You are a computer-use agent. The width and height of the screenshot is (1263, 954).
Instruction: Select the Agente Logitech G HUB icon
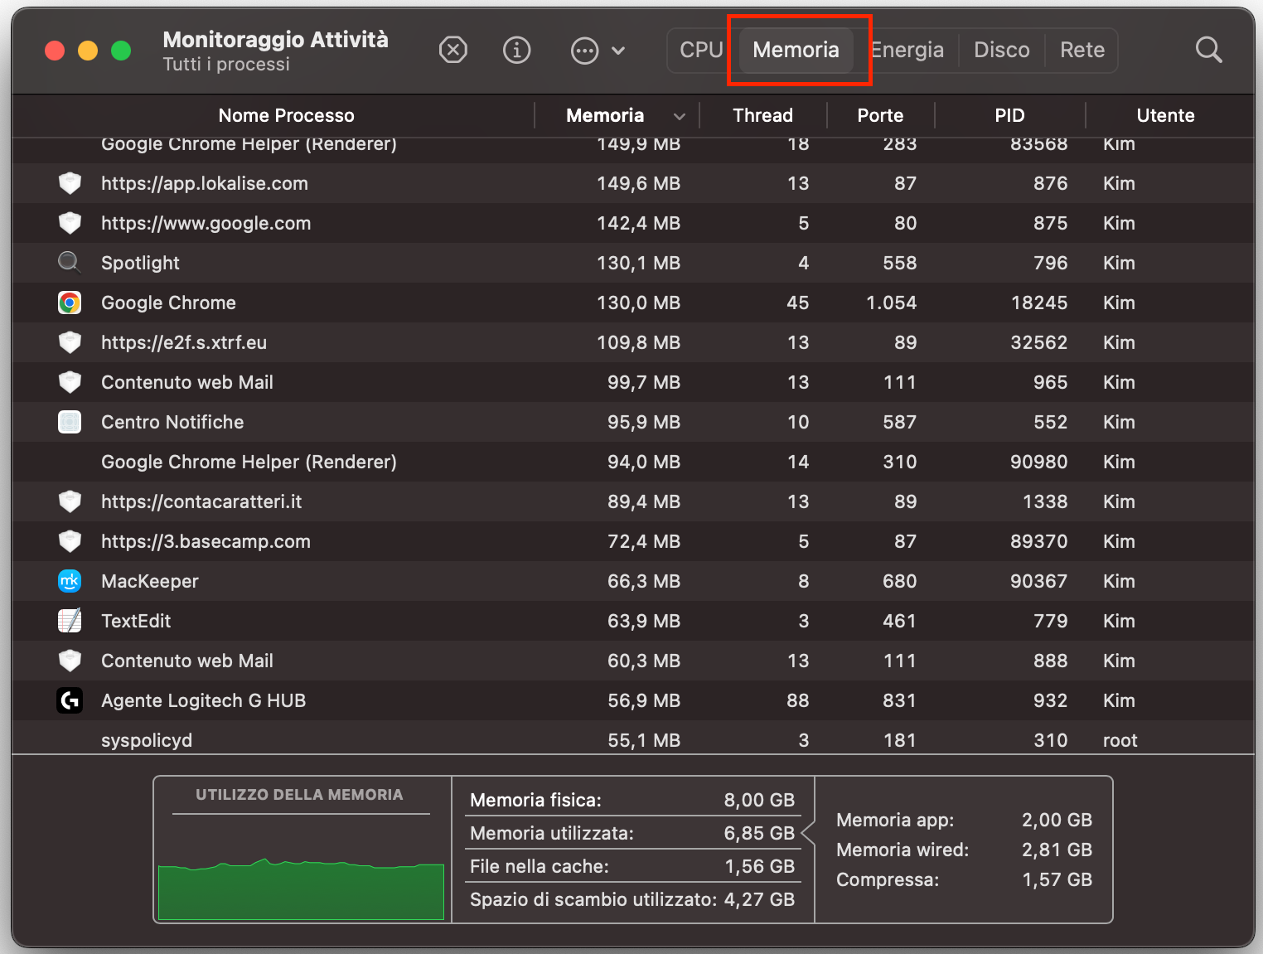[x=70, y=700]
